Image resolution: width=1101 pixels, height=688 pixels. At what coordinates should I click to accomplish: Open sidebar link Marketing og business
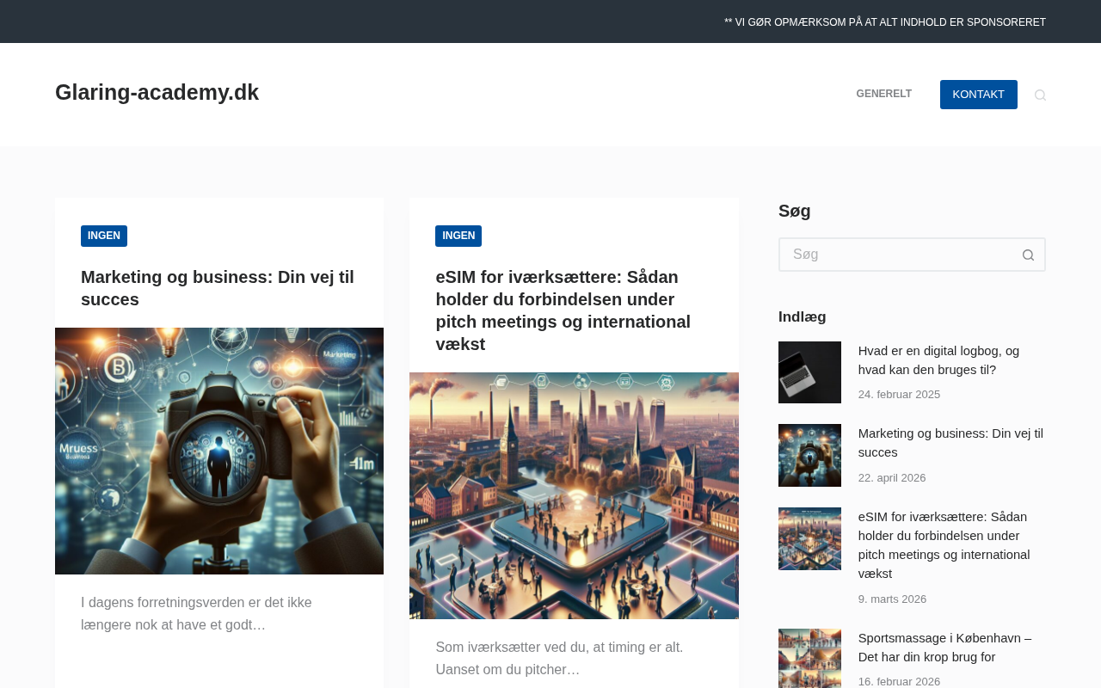coord(950,443)
